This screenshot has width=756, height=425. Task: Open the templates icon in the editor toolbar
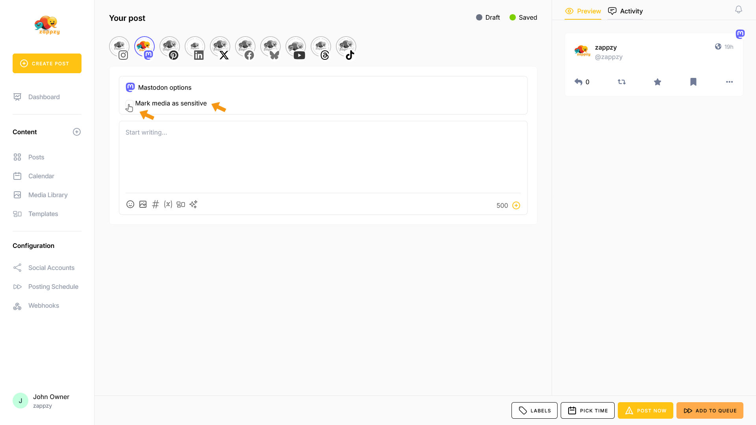[x=181, y=204]
